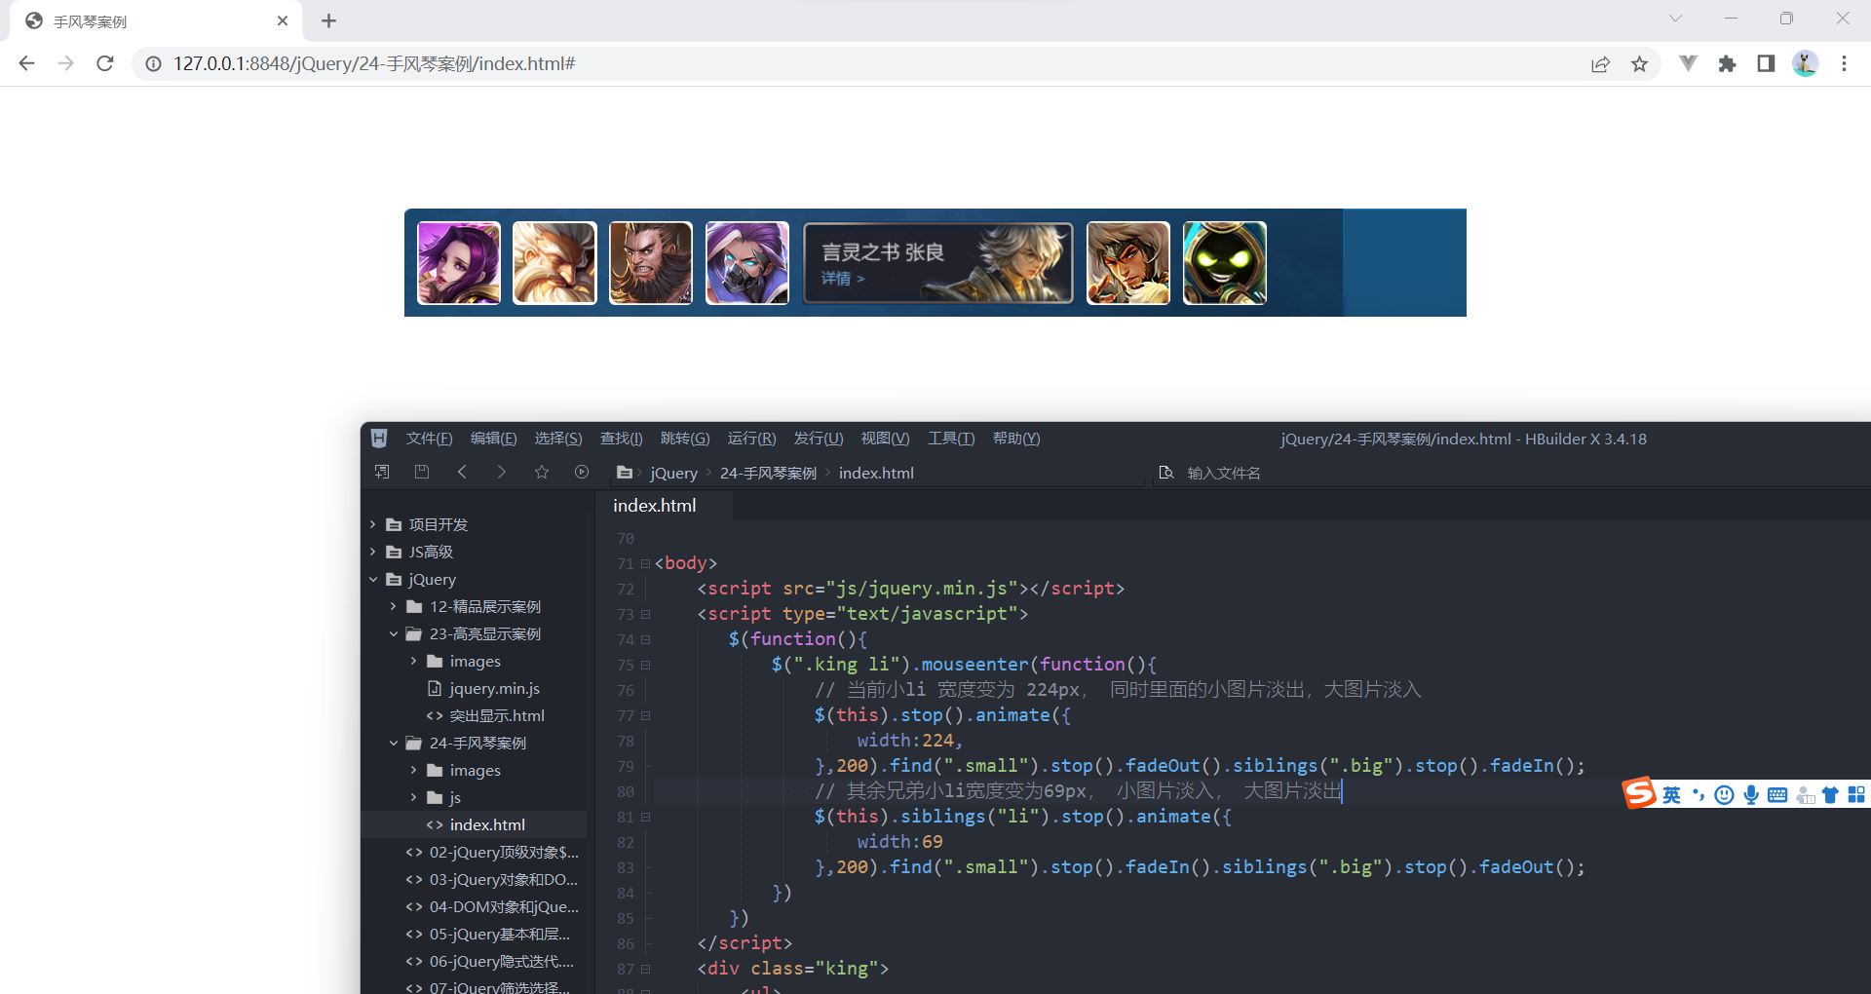Click the 详情 link on the 张良 card
The image size is (1871, 994).
pyautogui.click(x=843, y=279)
